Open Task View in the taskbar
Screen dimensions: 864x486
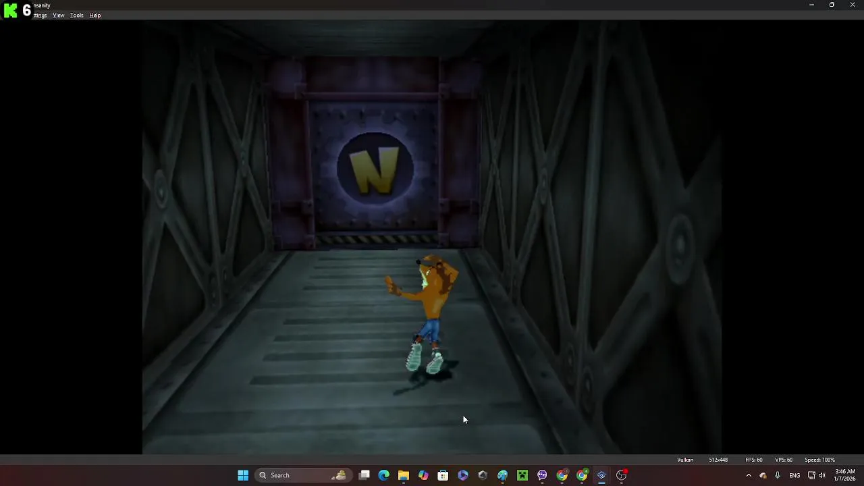tap(364, 475)
